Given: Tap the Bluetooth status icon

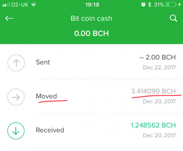Looking at the screenshot, I should pos(150,4).
